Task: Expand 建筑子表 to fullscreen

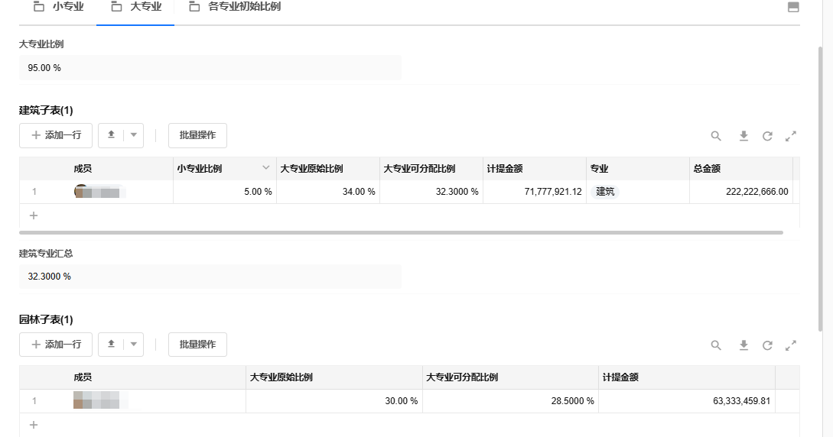Action: (790, 136)
